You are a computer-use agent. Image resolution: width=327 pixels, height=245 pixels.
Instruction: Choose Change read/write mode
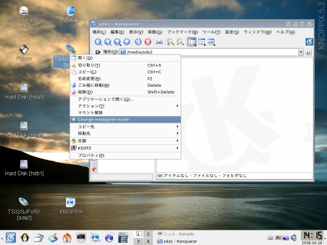[125, 119]
